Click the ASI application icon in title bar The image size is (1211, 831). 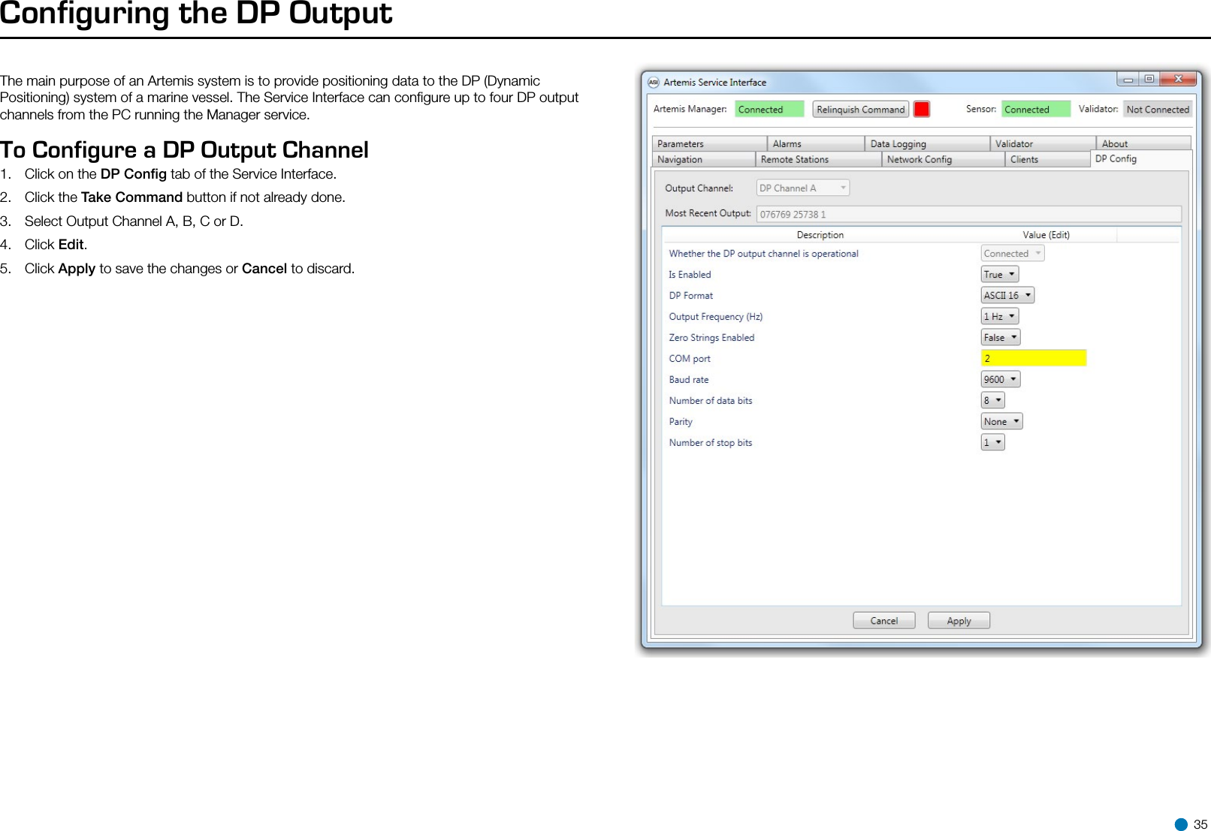(x=653, y=83)
